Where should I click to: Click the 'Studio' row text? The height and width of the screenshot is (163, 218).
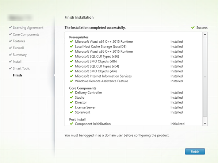[80, 98]
